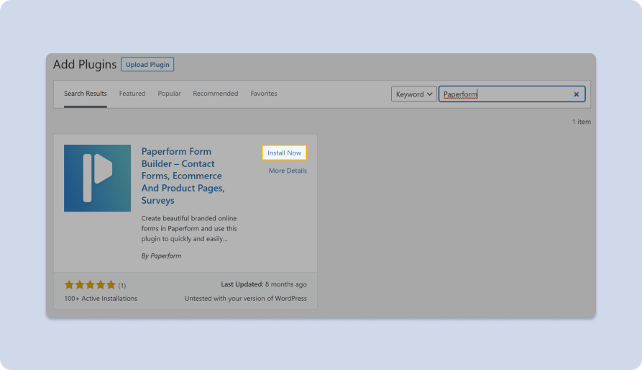Image resolution: width=642 pixels, height=370 pixels.
Task: Switch to the Popular tab
Action: (x=169, y=94)
